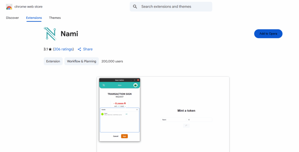This screenshot has height=152, width=299.
Task: Click the Extension category chip
Action: point(53,61)
